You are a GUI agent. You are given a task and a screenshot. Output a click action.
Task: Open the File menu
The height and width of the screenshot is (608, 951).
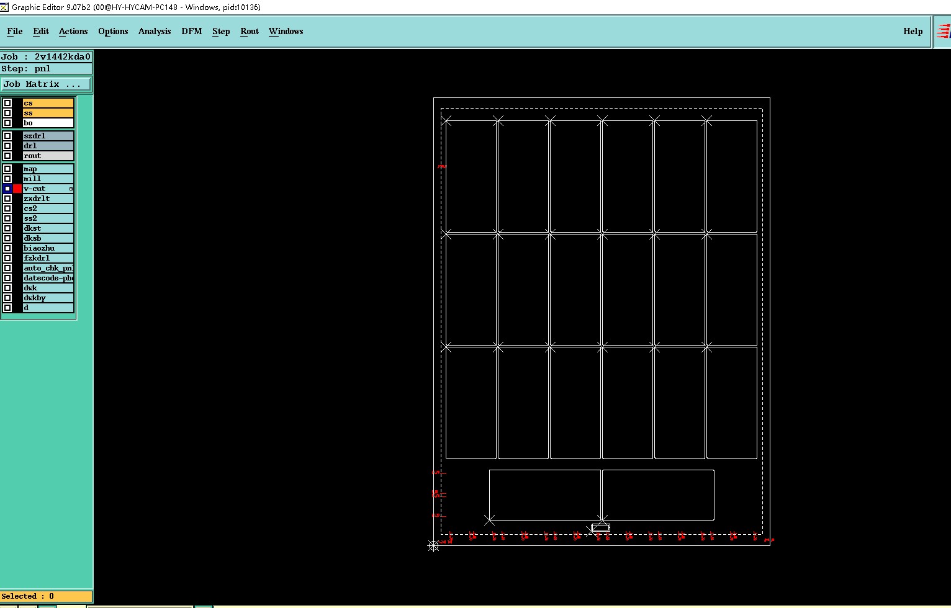15,31
